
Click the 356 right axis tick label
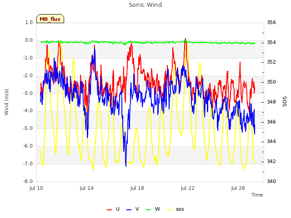point(271,22)
